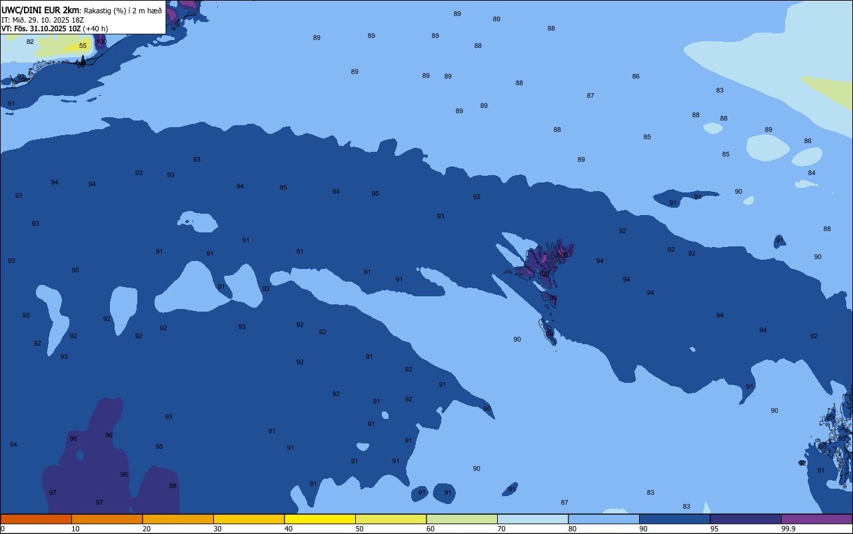This screenshot has height=534, width=853.
Task: Click the legend tick label '80'
Action: click(572, 529)
